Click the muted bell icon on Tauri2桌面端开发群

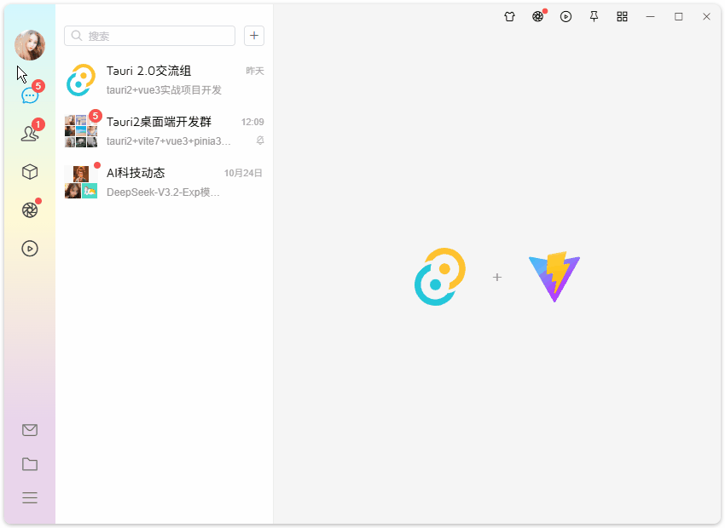click(260, 141)
